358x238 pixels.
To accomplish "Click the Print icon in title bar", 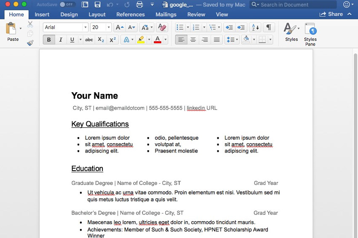I will coord(139,5).
